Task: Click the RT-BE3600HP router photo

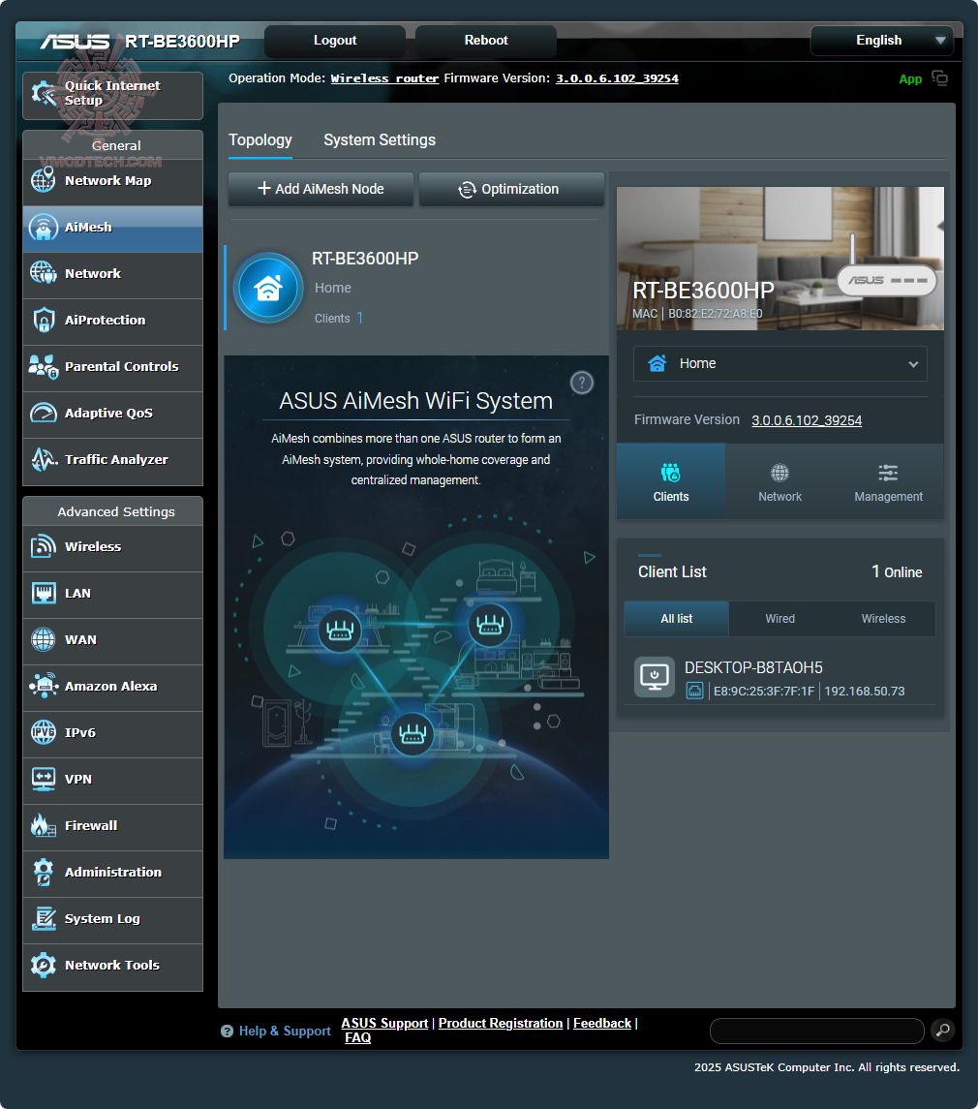Action: (x=780, y=259)
